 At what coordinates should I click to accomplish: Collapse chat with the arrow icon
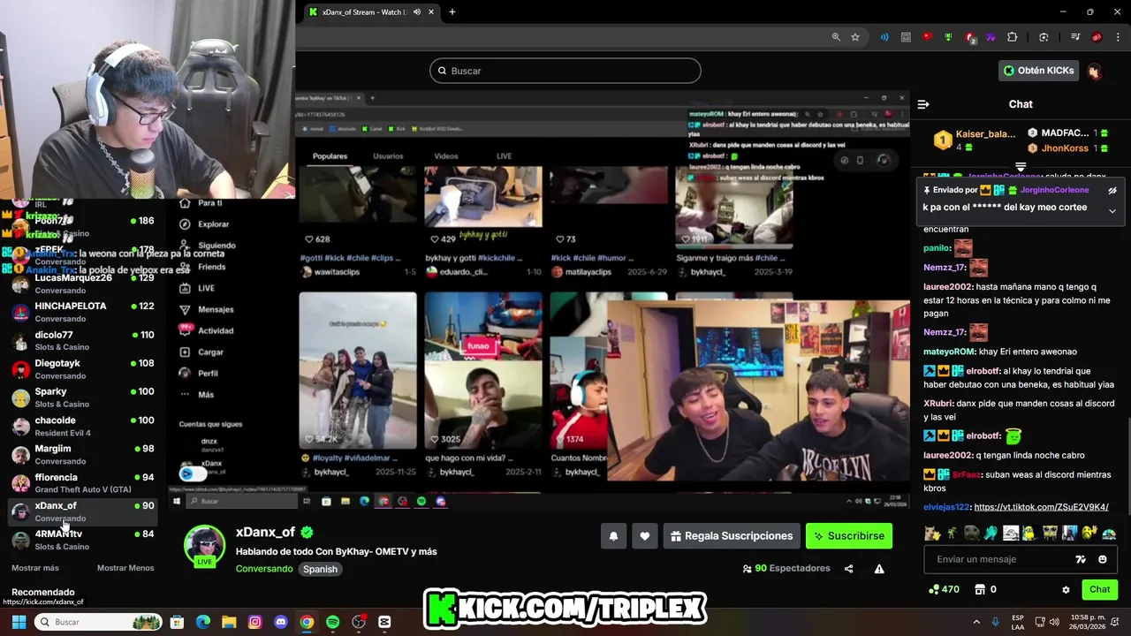(x=923, y=104)
